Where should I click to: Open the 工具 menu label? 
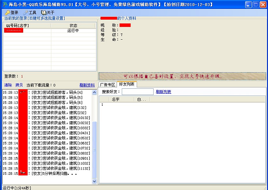click(33, 12)
